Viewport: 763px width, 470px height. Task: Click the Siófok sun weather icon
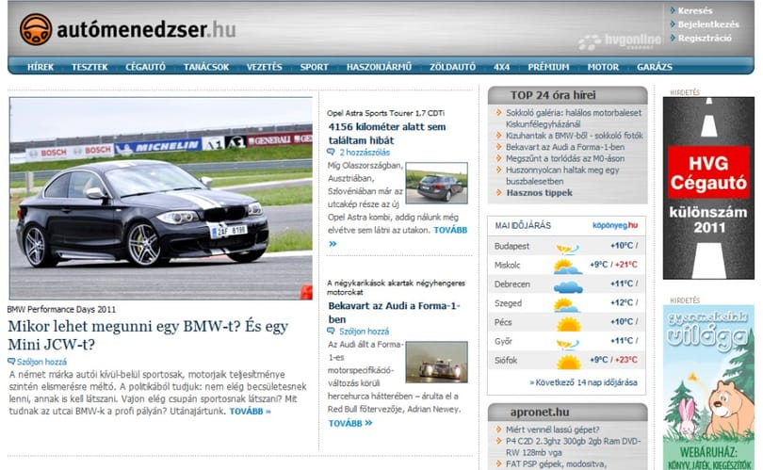[x=568, y=362]
